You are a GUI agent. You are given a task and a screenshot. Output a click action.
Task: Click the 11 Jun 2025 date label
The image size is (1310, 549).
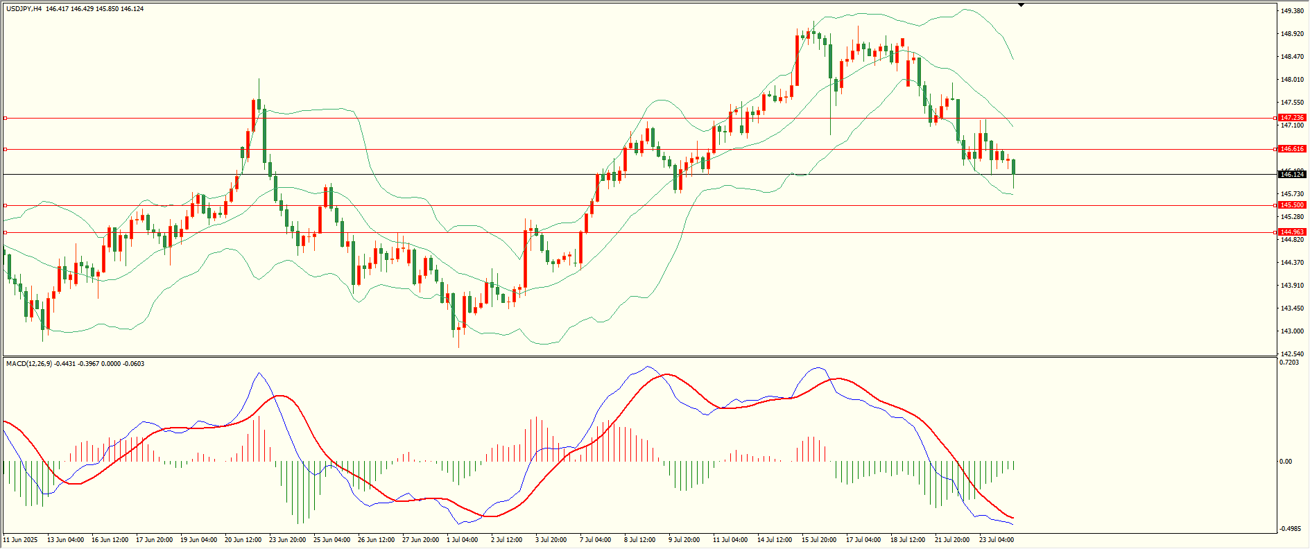tap(20, 539)
